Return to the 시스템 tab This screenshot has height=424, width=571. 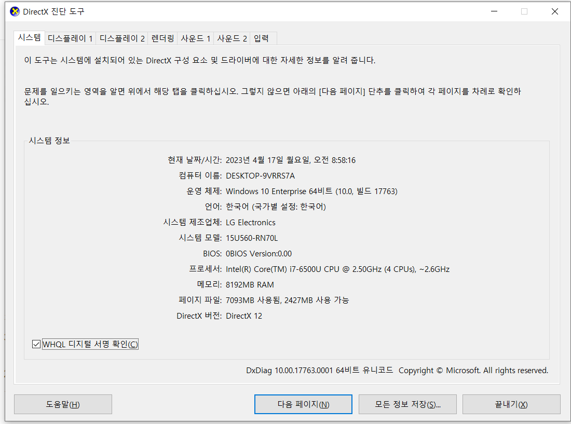click(29, 38)
